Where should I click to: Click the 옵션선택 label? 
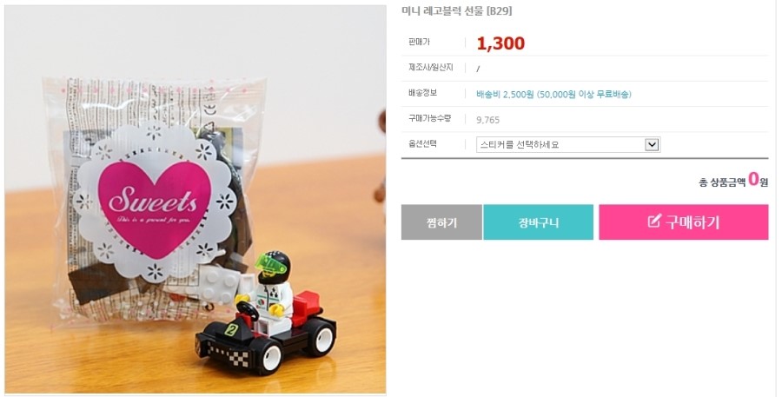click(422, 143)
